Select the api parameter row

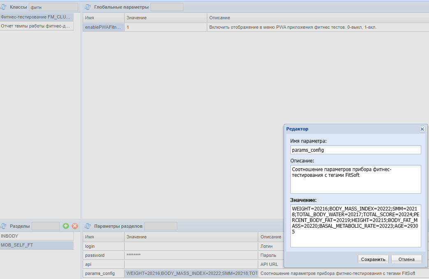point(183,264)
